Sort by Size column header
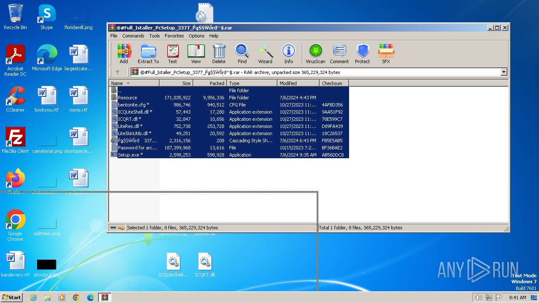The image size is (539, 303). click(176, 83)
